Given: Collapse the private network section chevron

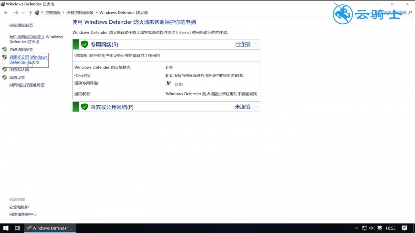Looking at the screenshot, I should click(x=256, y=44).
